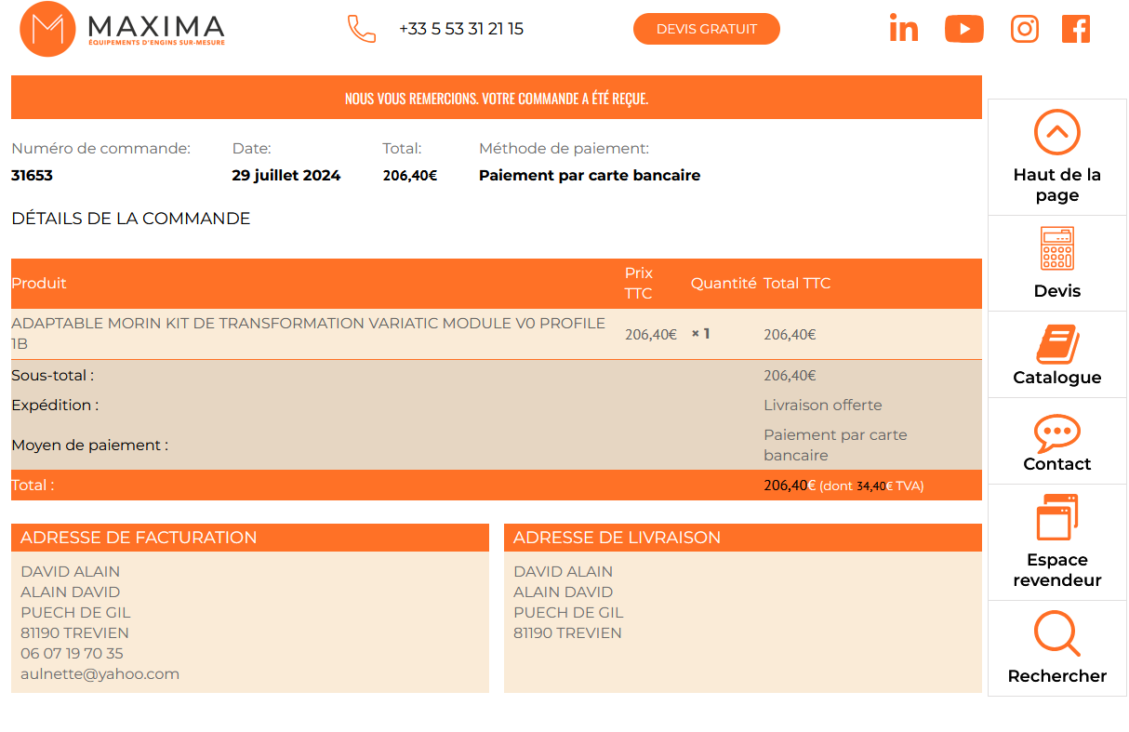Select the Espace revendeur sidebar label
The height and width of the screenshot is (732, 1129).
pyautogui.click(x=1056, y=570)
